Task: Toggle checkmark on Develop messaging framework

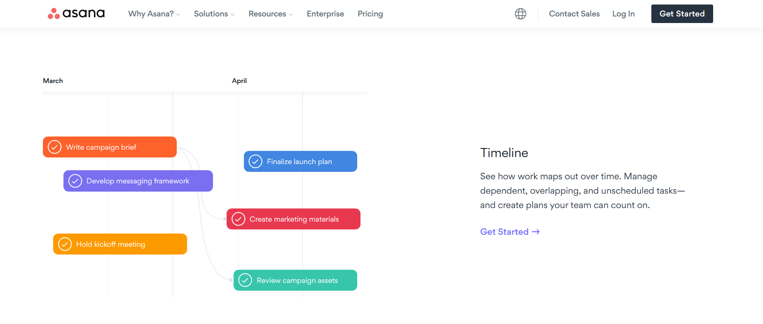Action: point(75,181)
